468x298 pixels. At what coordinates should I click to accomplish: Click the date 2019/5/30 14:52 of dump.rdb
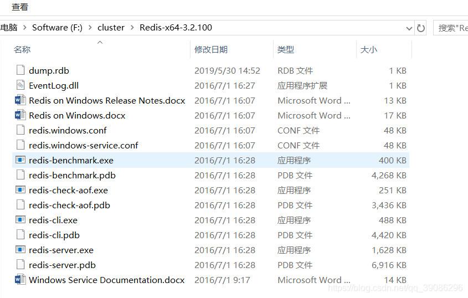click(x=227, y=71)
